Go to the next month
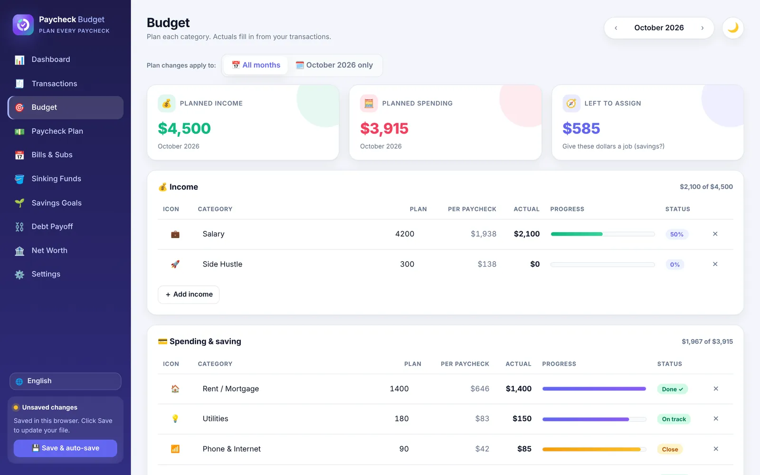The width and height of the screenshot is (760, 475). tap(702, 28)
